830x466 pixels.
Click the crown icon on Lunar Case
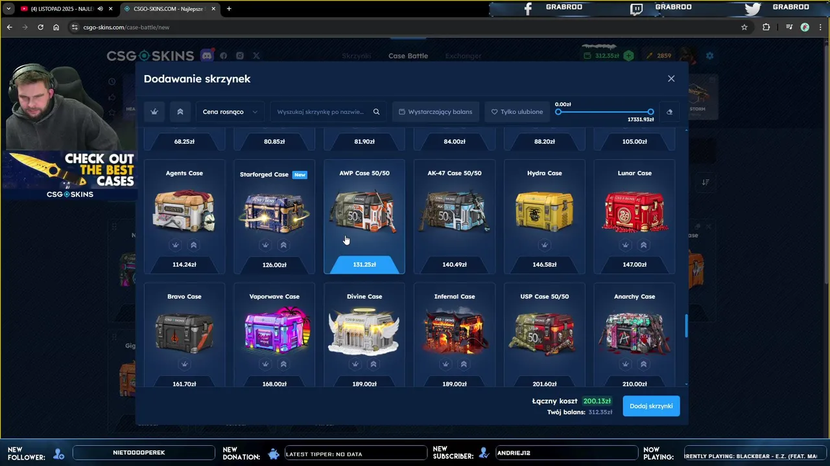(625, 245)
